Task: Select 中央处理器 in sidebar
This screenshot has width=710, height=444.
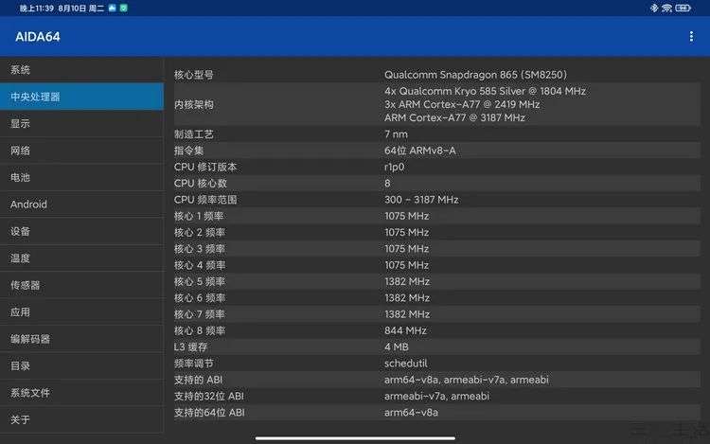Action: click(x=81, y=97)
